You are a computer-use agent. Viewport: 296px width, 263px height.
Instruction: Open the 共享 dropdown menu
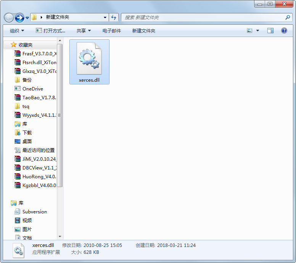pos(84,31)
